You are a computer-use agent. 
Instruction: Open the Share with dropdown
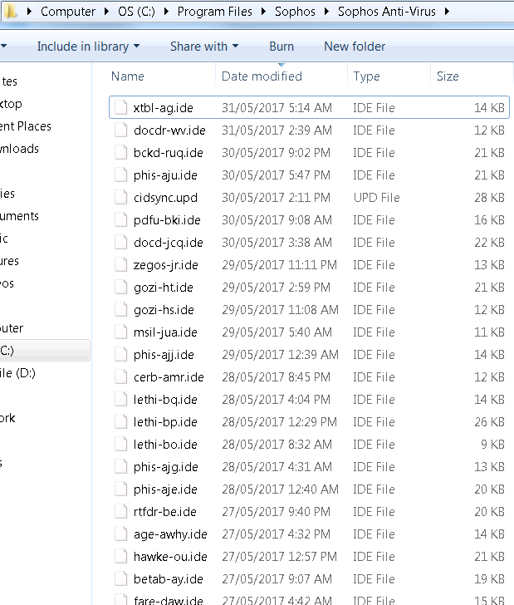(x=204, y=47)
